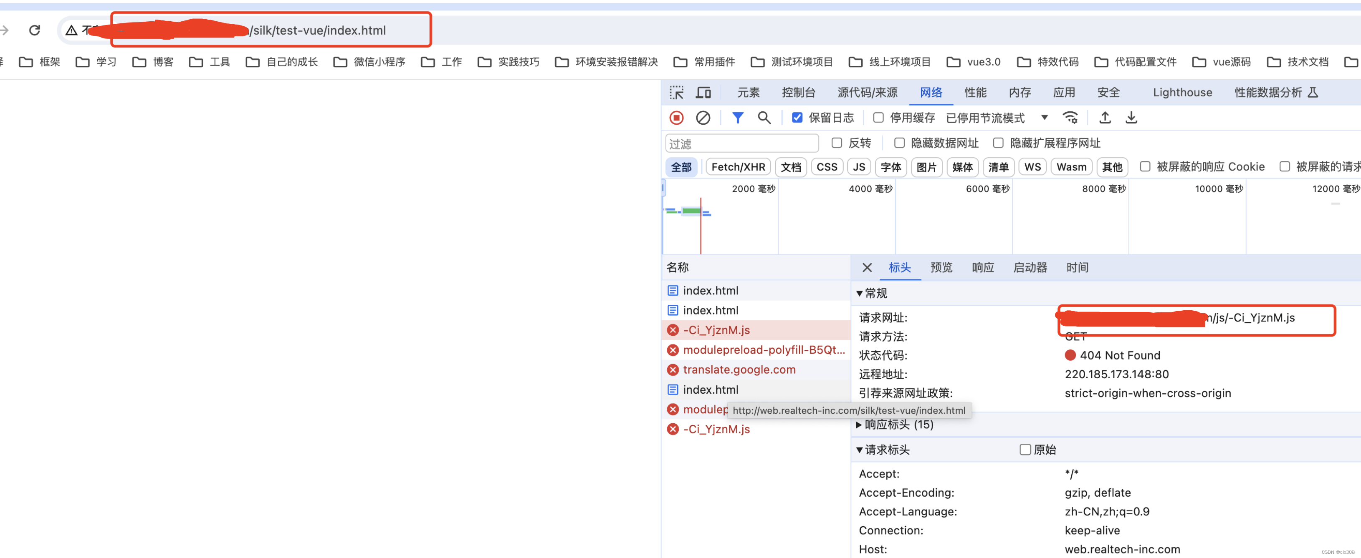Viewport: 1361px width, 558px height.
Task: Stop recording network log
Action: [x=676, y=118]
